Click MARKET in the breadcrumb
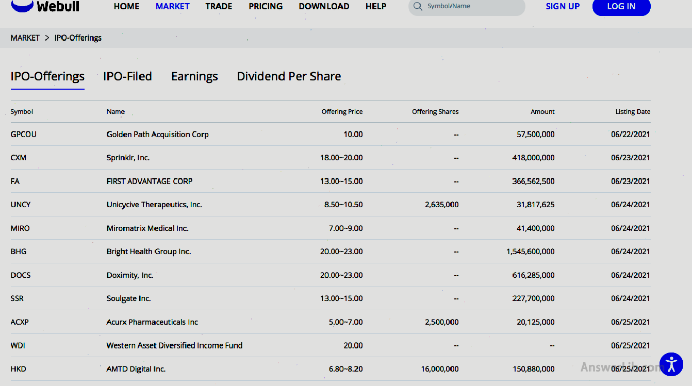The width and height of the screenshot is (692, 386). 25,38
